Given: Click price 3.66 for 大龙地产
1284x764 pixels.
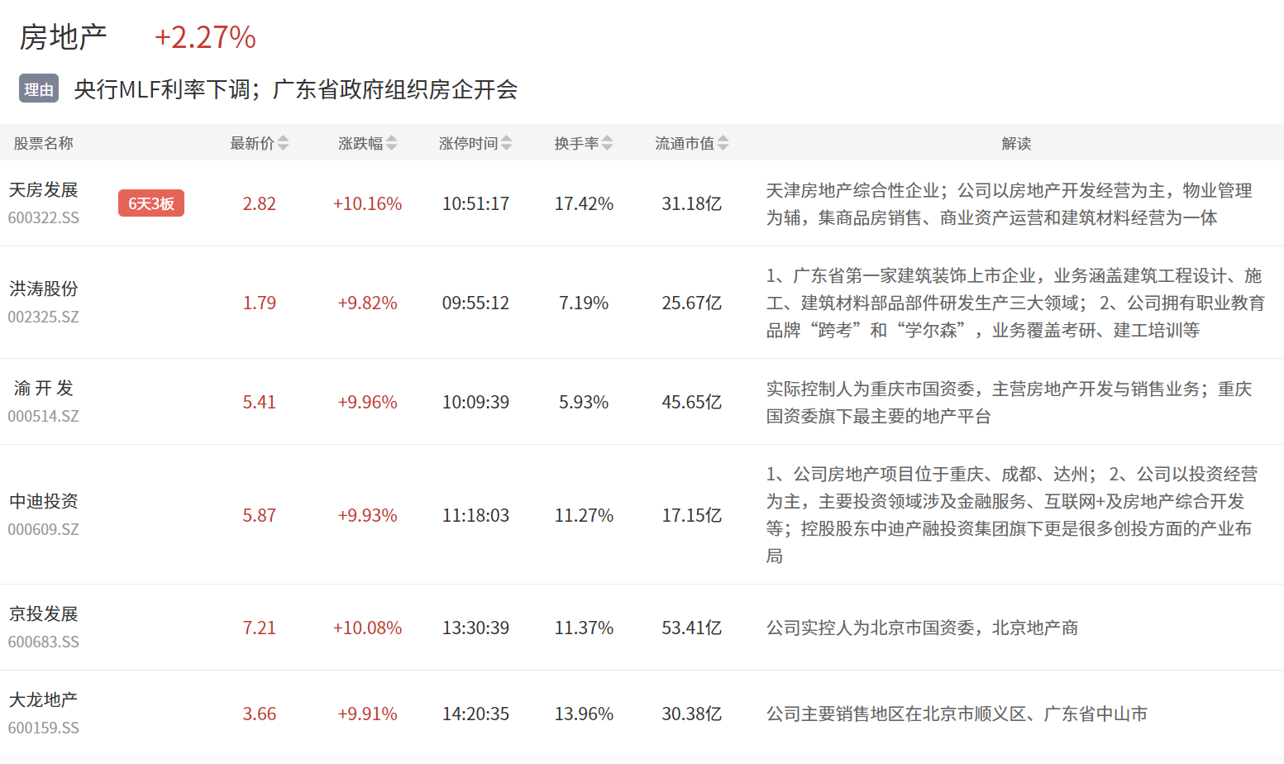Looking at the screenshot, I should coord(259,714).
